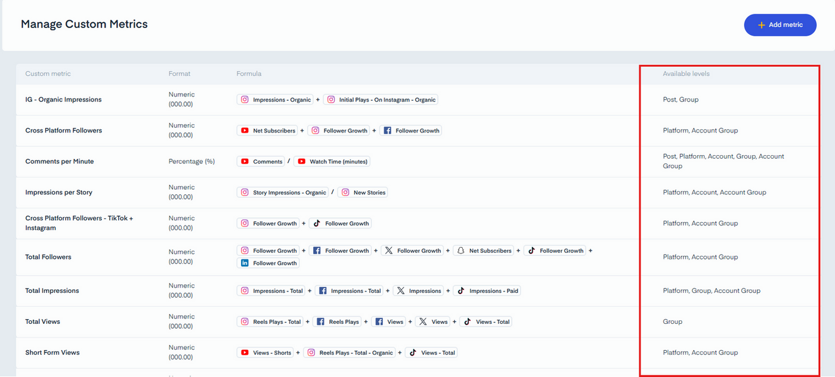Click levels cell of Short Form Views row
The width and height of the screenshot is (835, 377).
[x=700, y=353]
